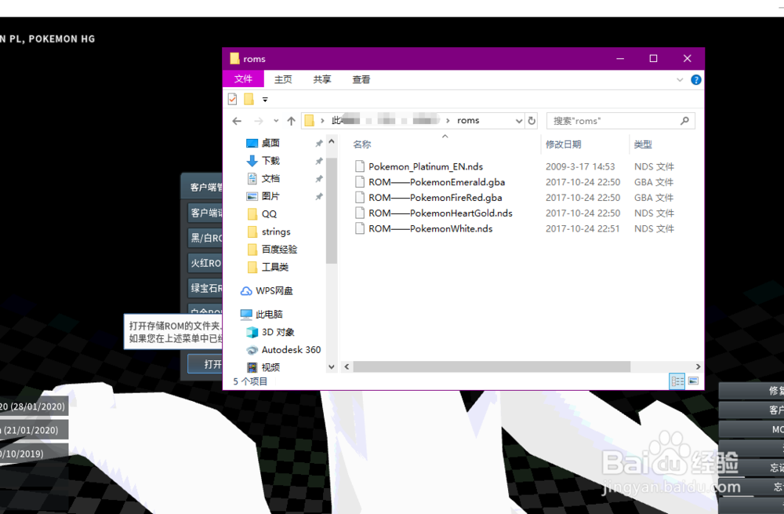Open the quick access toolbar customize dropdown

coord(265,100)
